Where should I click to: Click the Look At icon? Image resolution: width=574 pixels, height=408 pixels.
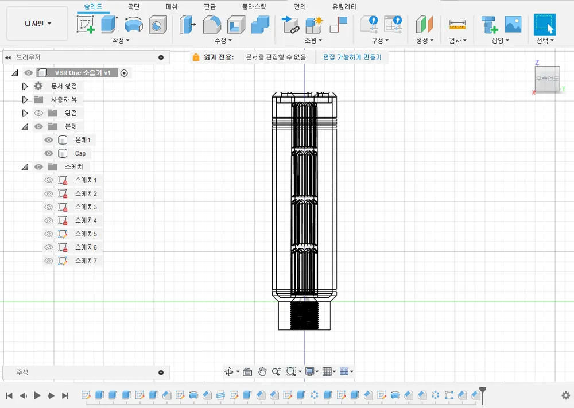click(247, 372)
